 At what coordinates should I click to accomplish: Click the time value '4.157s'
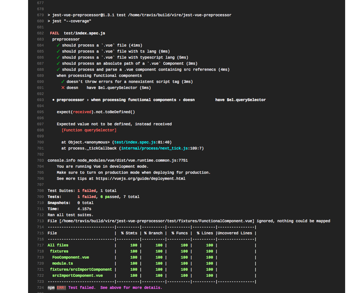pos(84,209)
